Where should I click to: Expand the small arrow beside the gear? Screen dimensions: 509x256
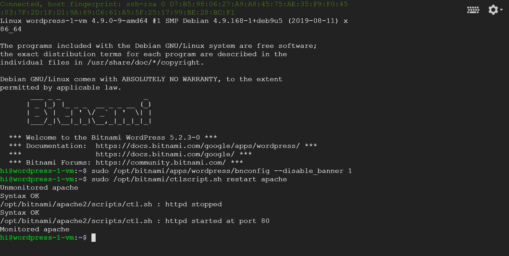pyautogui.click(x=501, y=10)
